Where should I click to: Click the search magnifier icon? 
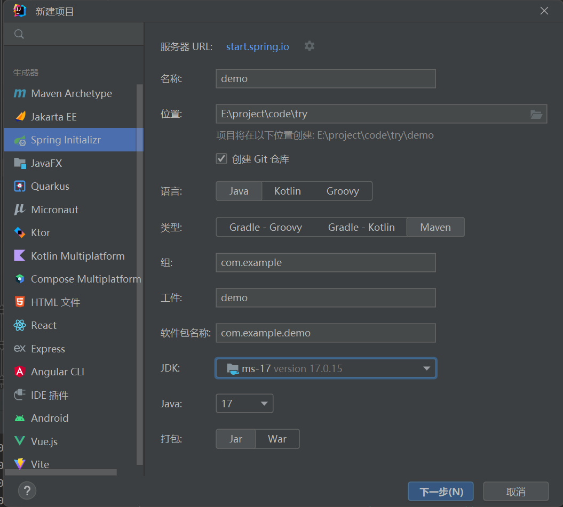point(19,35)
